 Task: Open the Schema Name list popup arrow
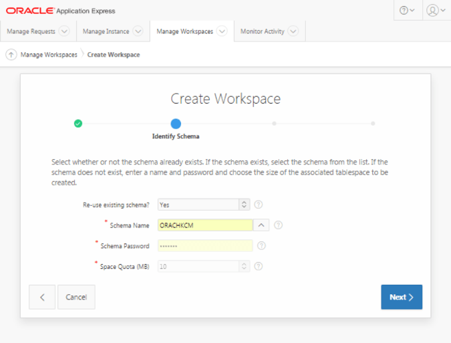click(261, 225)
